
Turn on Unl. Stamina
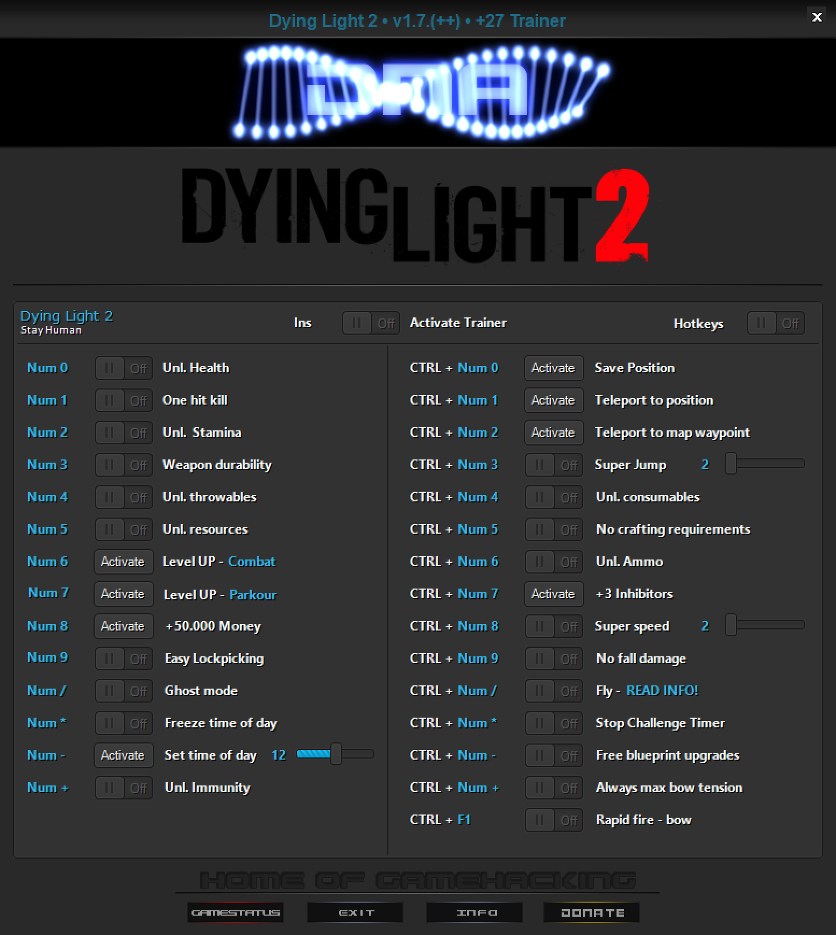124,433
